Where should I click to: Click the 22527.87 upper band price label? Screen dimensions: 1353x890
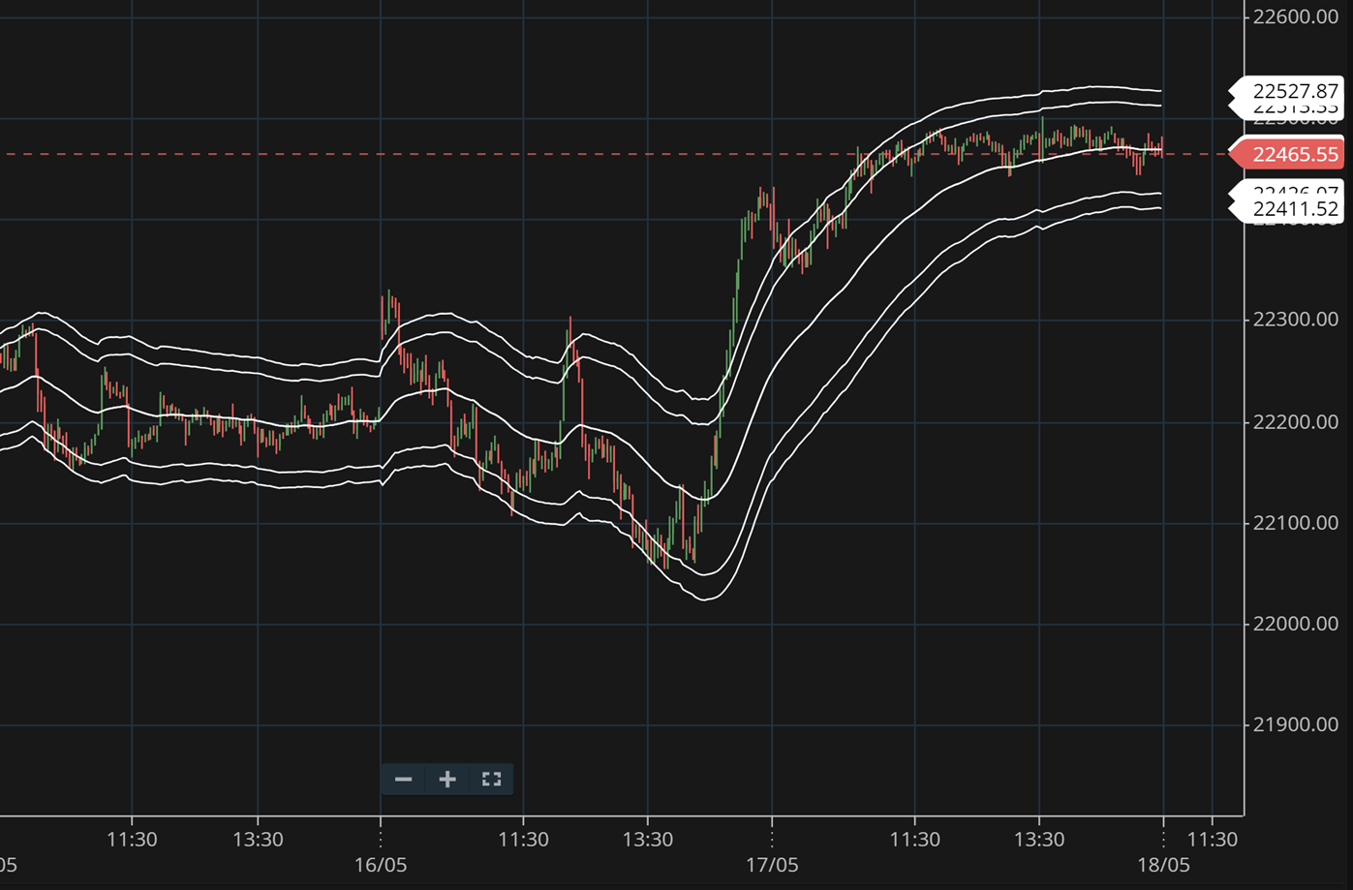(x=1294, y=91)
